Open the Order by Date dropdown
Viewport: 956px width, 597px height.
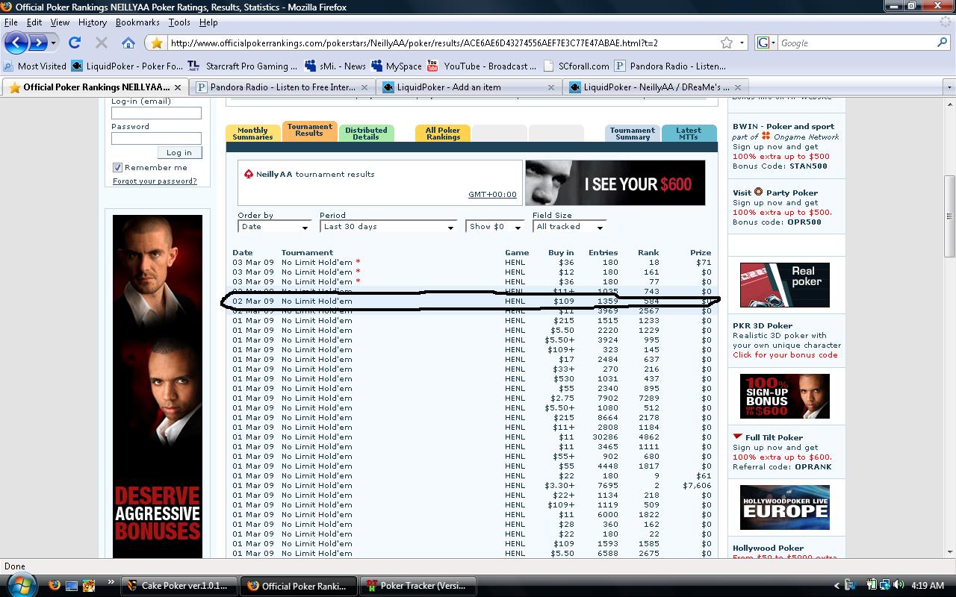274,227
